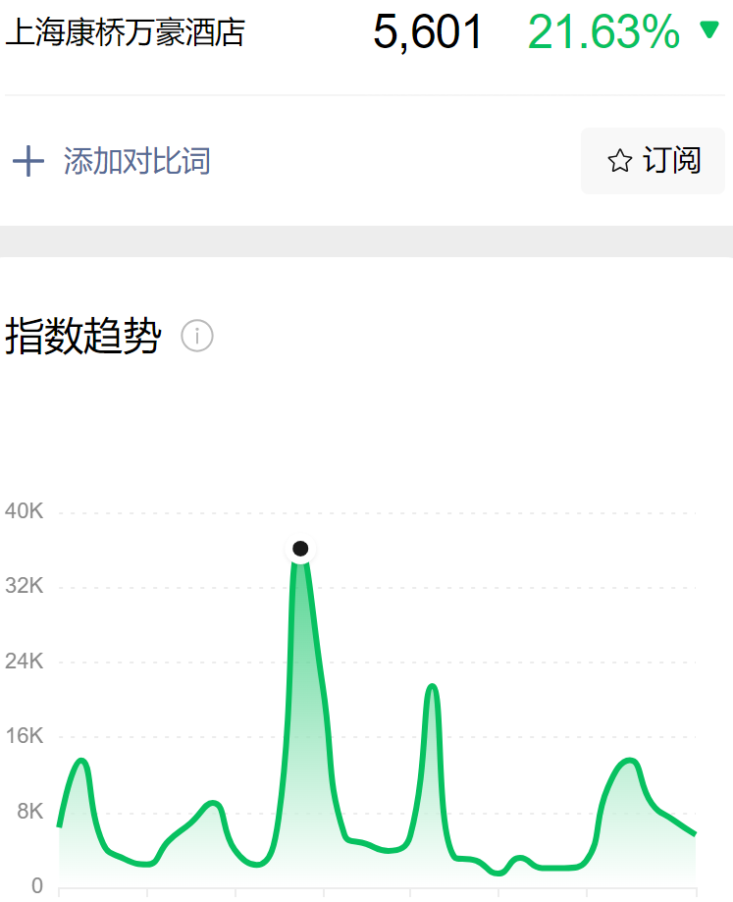Click the 21.63% change percentage
Viewport: 733px width, 902px height.
(603, 31)
